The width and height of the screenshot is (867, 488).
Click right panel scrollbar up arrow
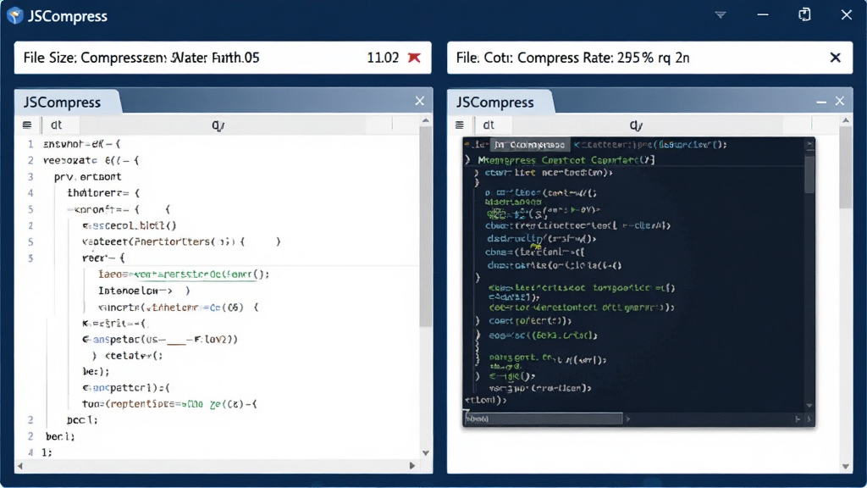[846, 120]
